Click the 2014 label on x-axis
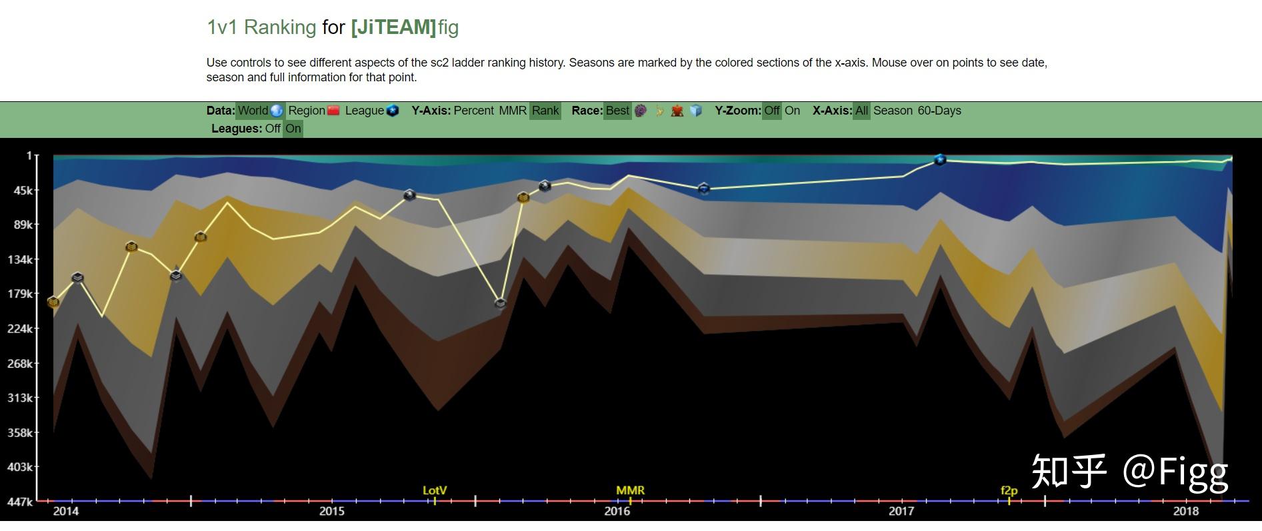 [x=65, y=511]
